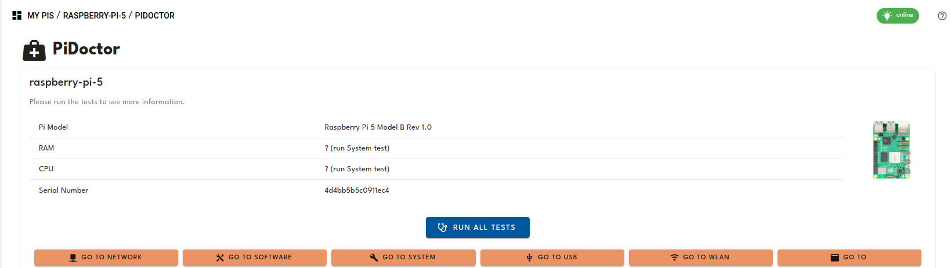Click the Raspberry Pi board image
Image resolution: width=951 pixels, height=268 pixels.
coord(891,150)
